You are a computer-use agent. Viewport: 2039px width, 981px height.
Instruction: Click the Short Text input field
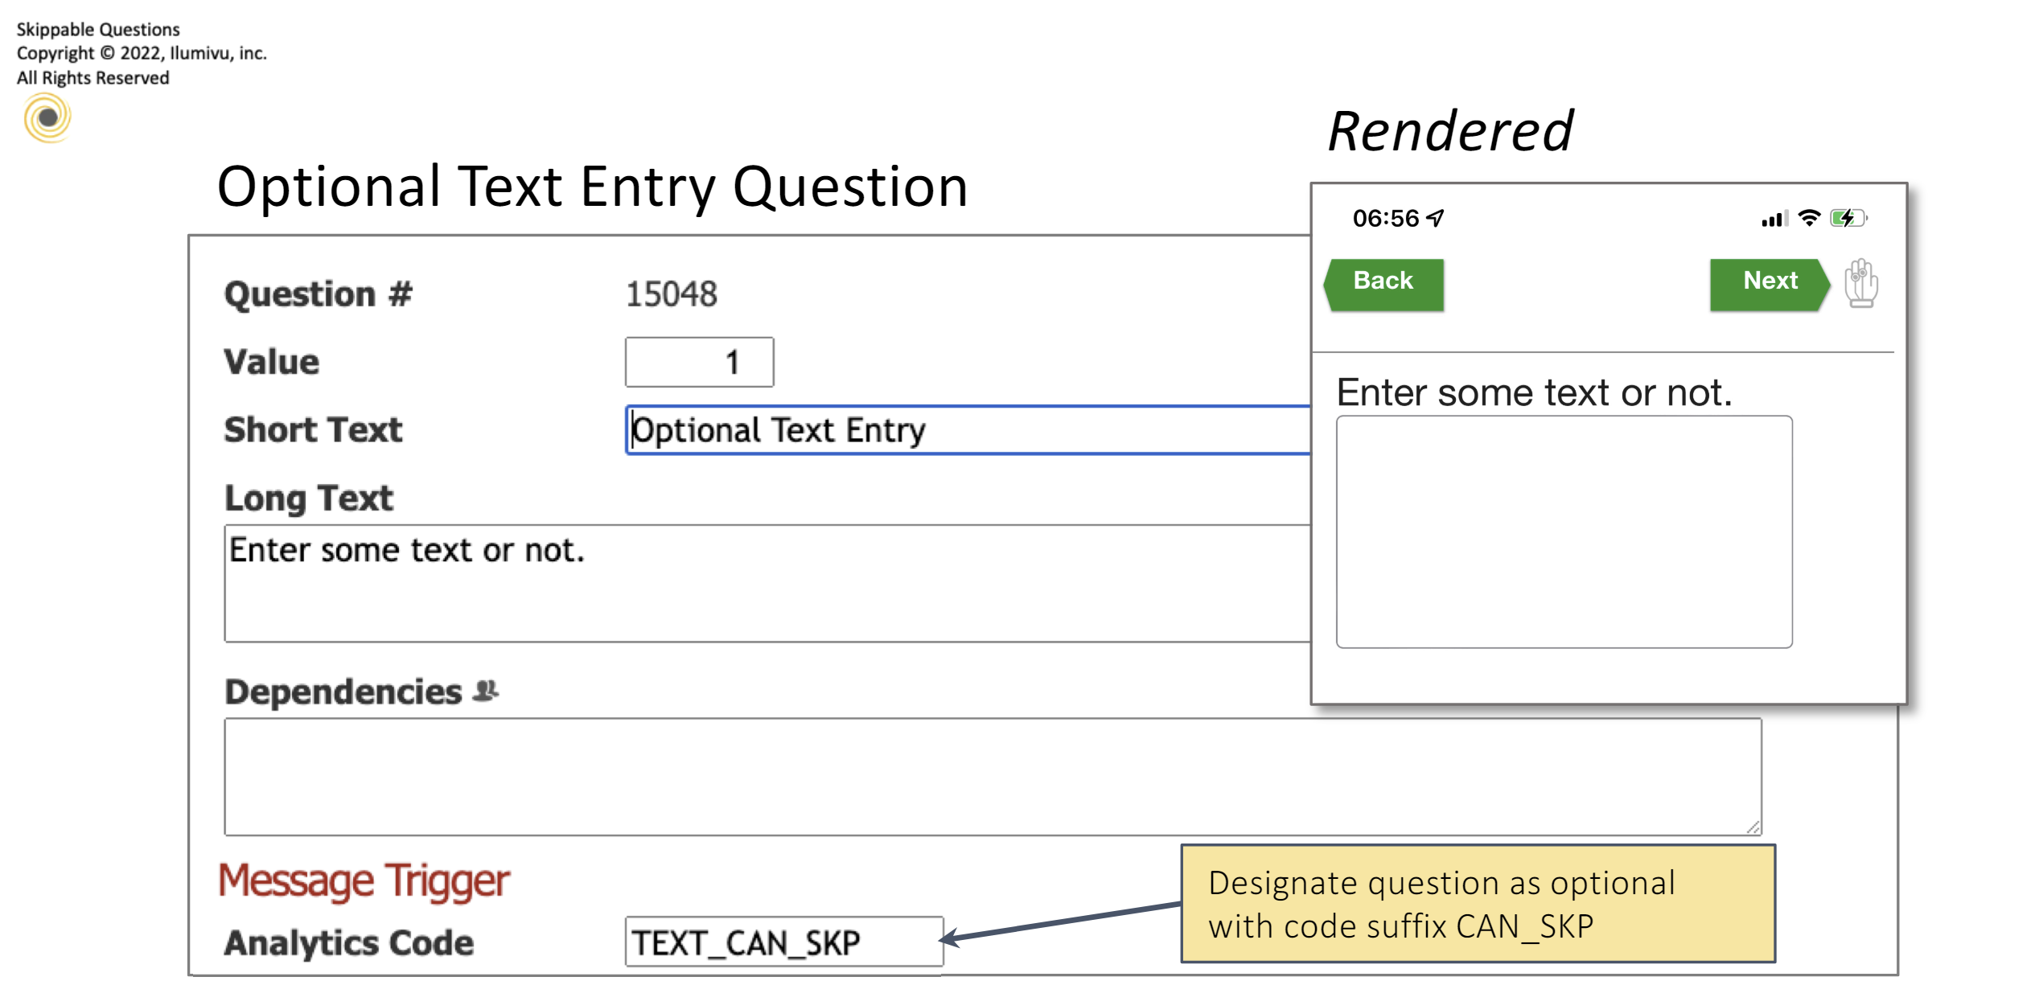[x=965, y=430]
